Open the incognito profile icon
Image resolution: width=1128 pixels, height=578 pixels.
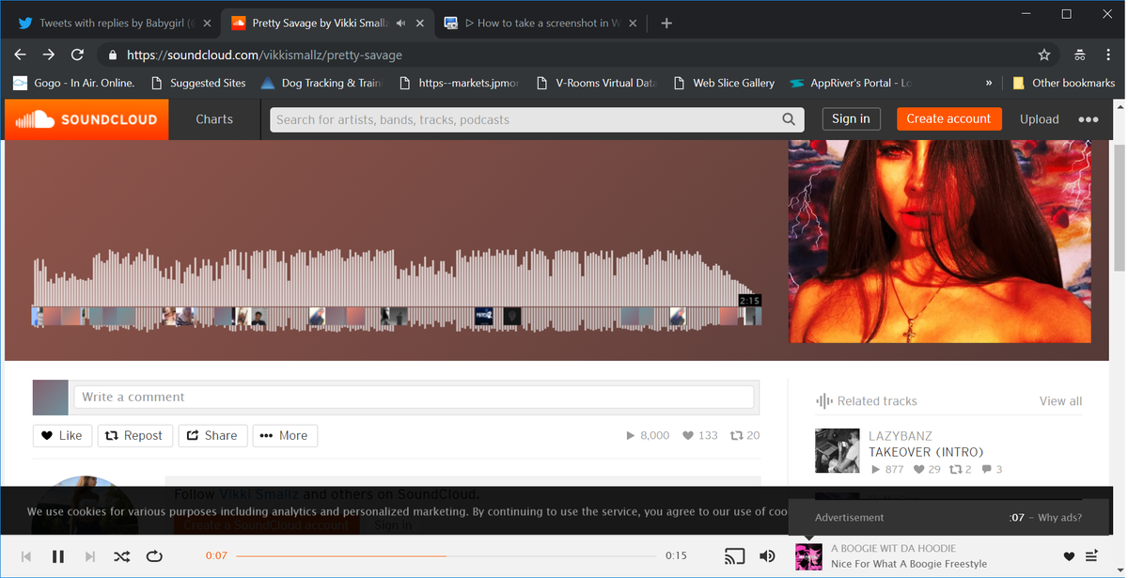point(1080,55)
